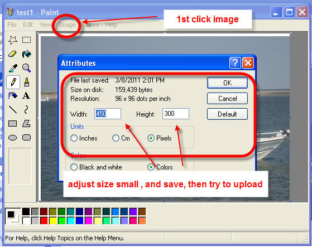
Task: Pick the magenta color swatch
Action: point(89,221)
